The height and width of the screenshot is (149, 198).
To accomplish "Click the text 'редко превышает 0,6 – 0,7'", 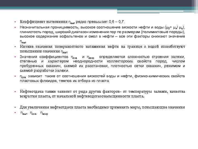I will (100, 22).
